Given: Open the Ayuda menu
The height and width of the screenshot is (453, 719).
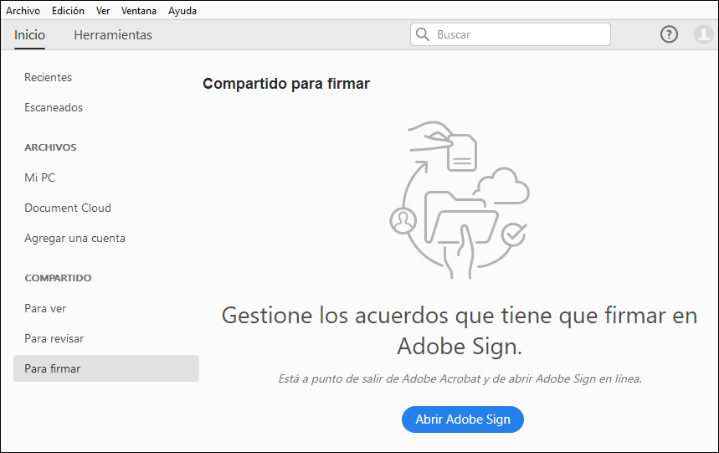Looking at the screenshot, I should (182, 11).
